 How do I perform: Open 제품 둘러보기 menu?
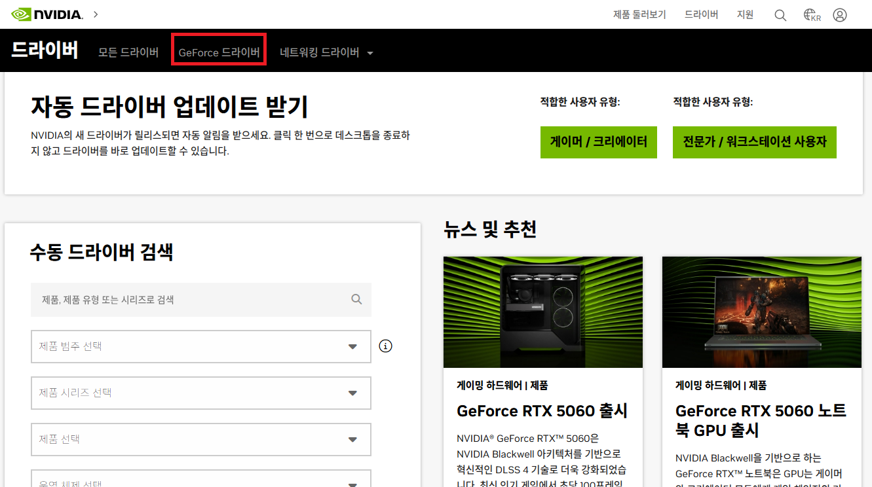click(639, 14)
